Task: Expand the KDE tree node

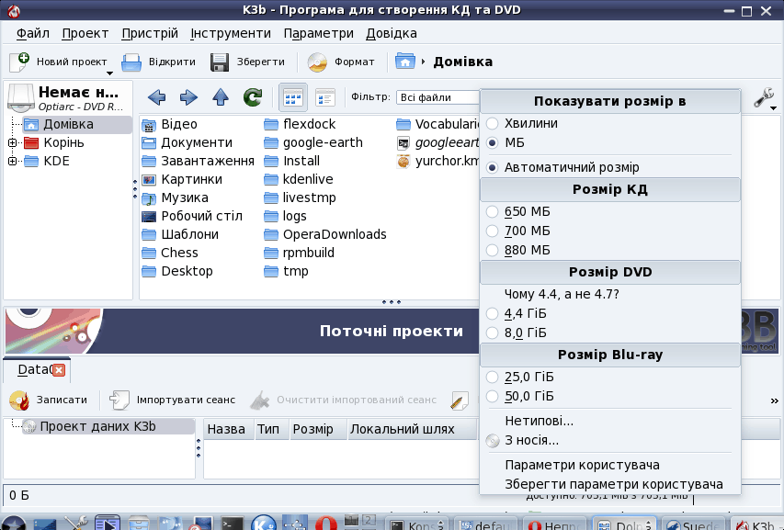Action: (x=12, y=161)
